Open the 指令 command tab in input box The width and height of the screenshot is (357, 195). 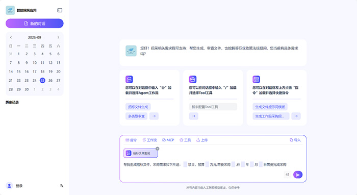tap(131, 140)
